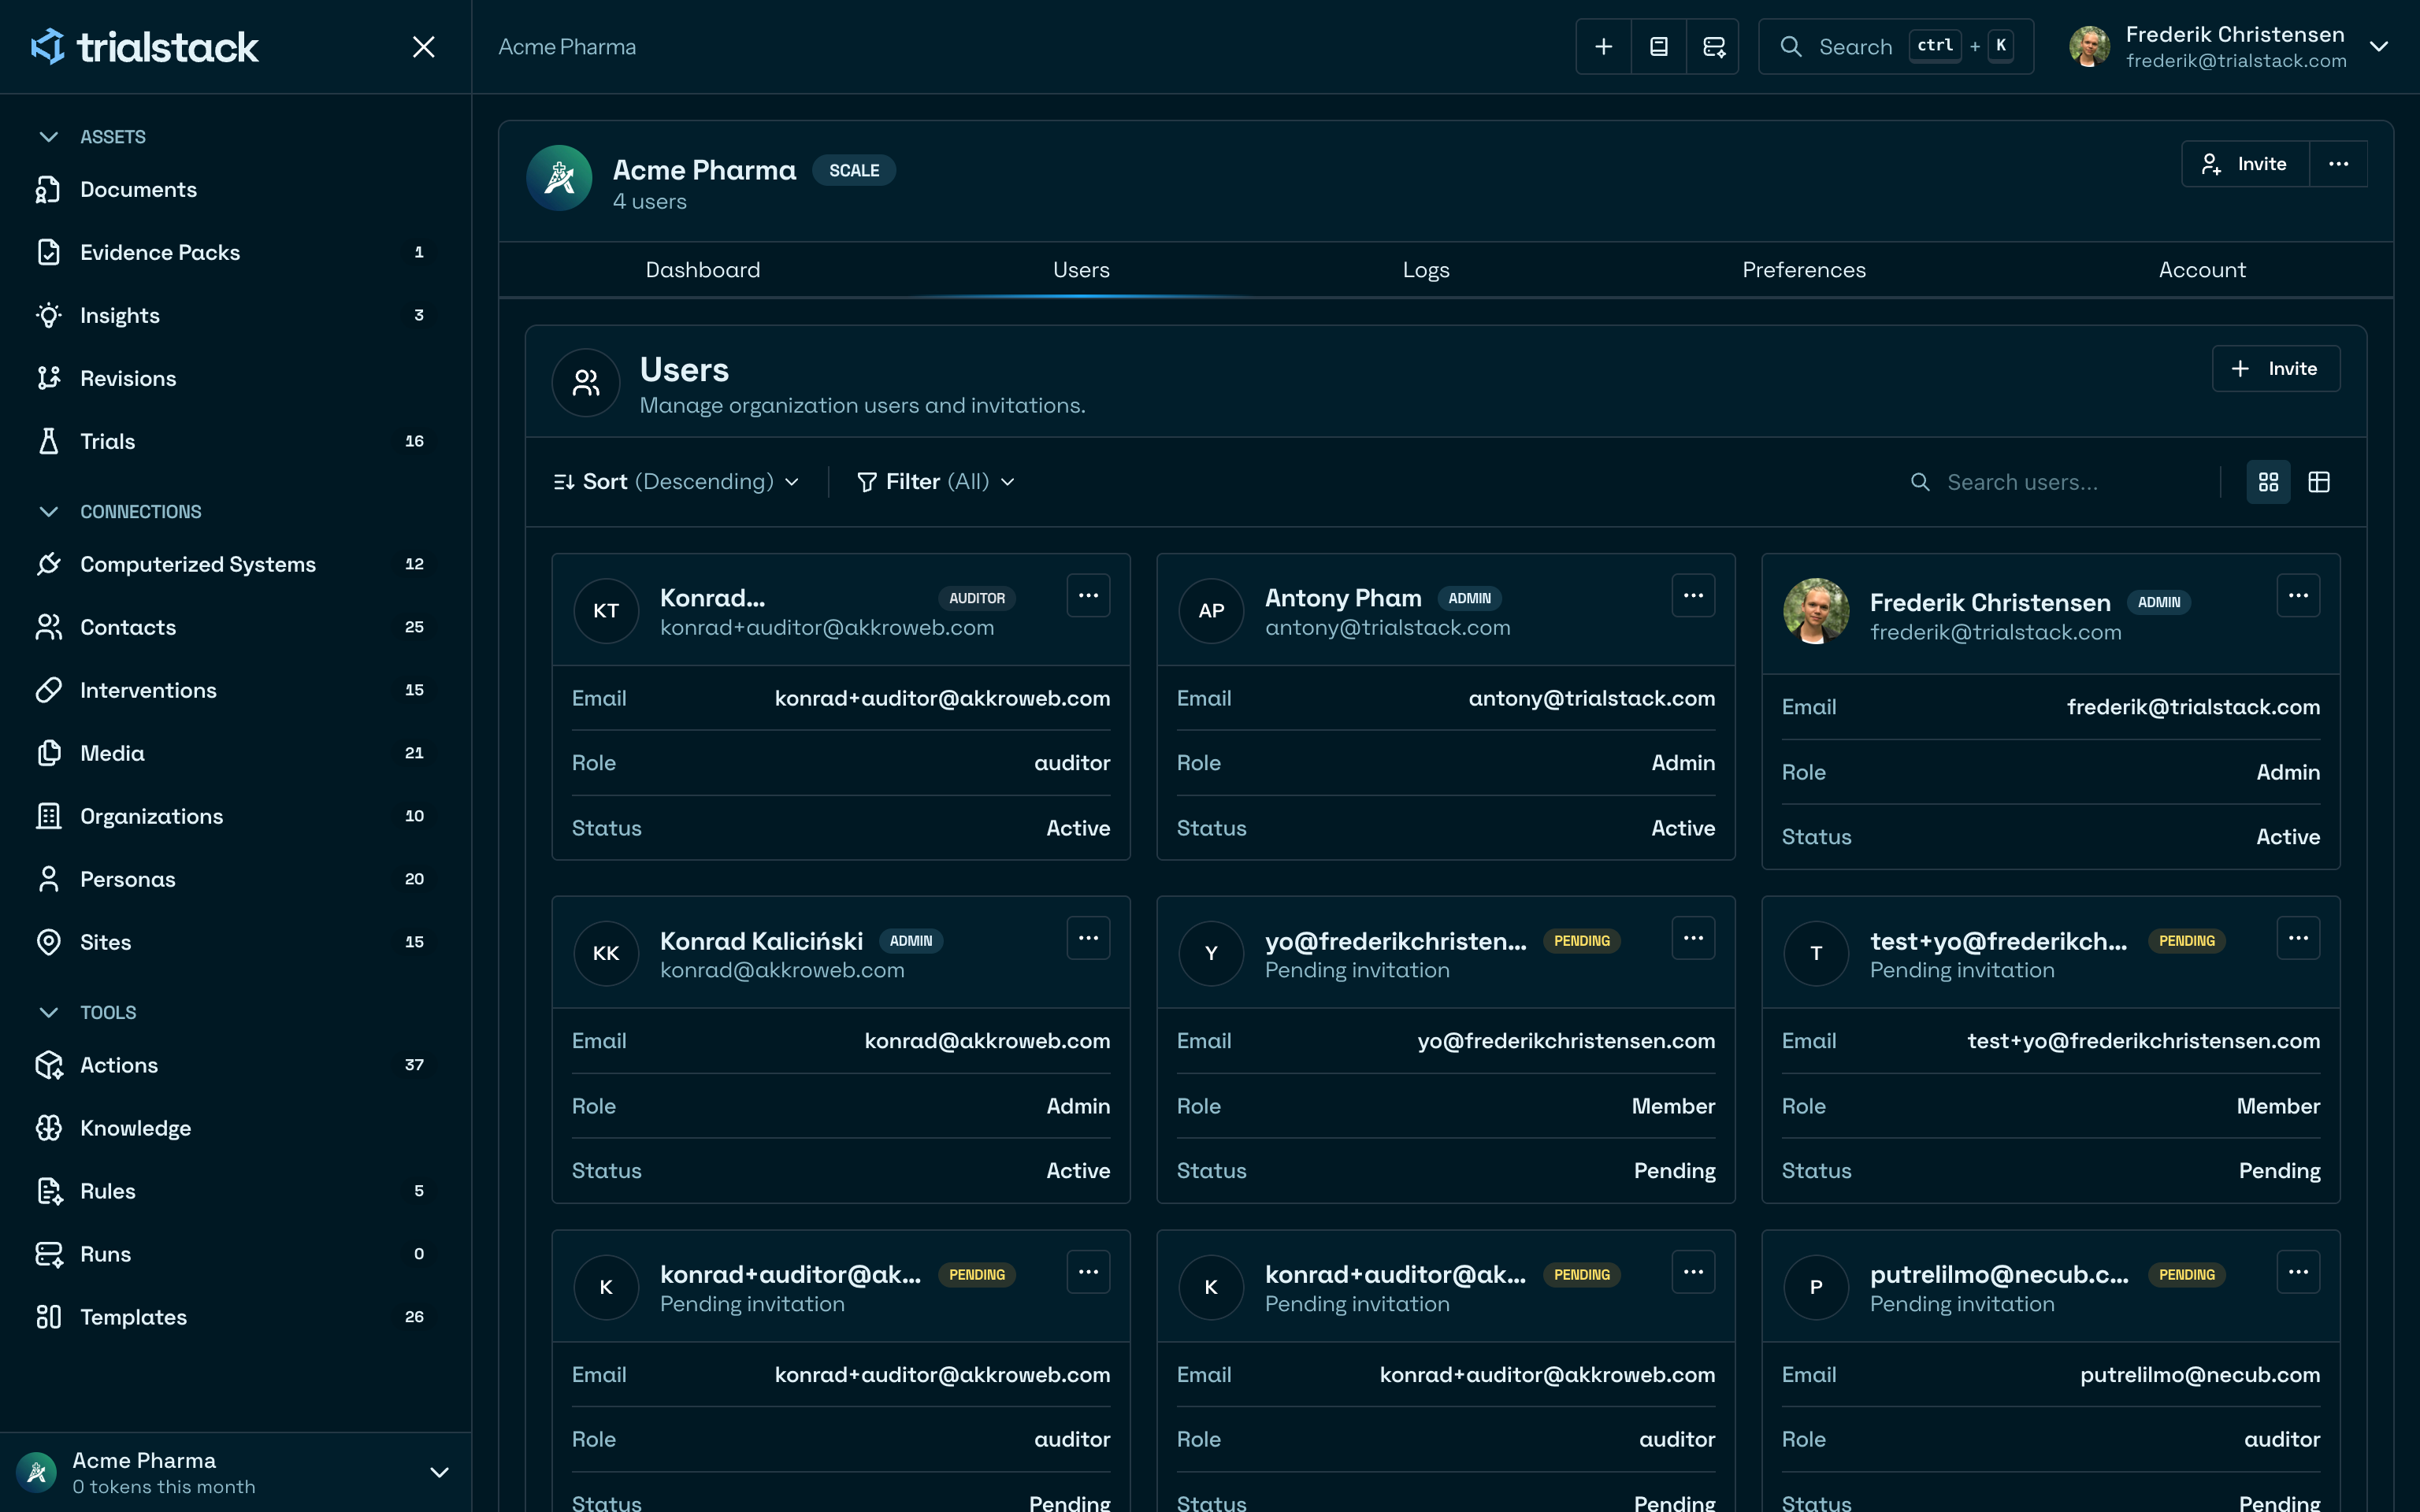This screenshot has height=1512, width=2420.
Task: Open the Sort (Descending) dropdown
Action: (x=677, y=482)
